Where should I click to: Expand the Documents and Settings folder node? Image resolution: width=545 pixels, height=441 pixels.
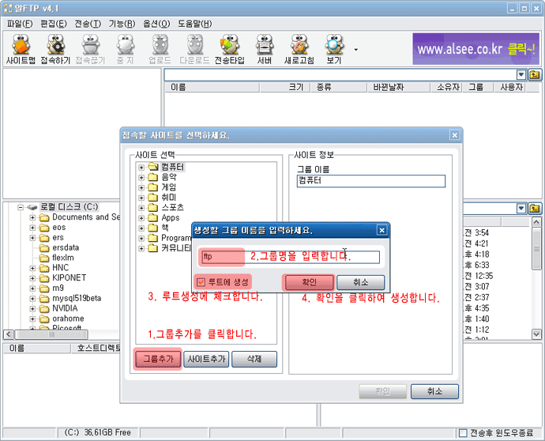tap(33, 217)
